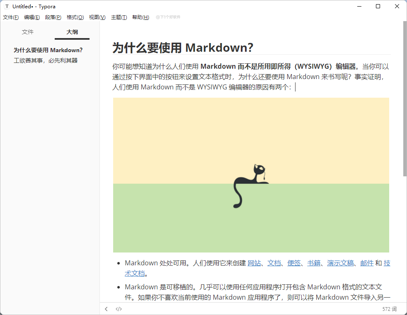407x315 pixels.
Task: Open the 段落(P) menu
Action: (x=53, y=17)
